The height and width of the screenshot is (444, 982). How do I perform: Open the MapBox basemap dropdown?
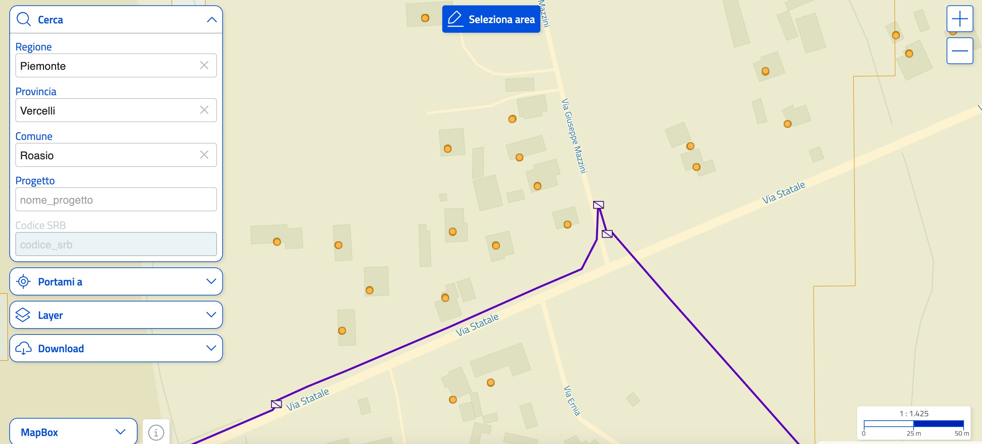coord(73,432)
